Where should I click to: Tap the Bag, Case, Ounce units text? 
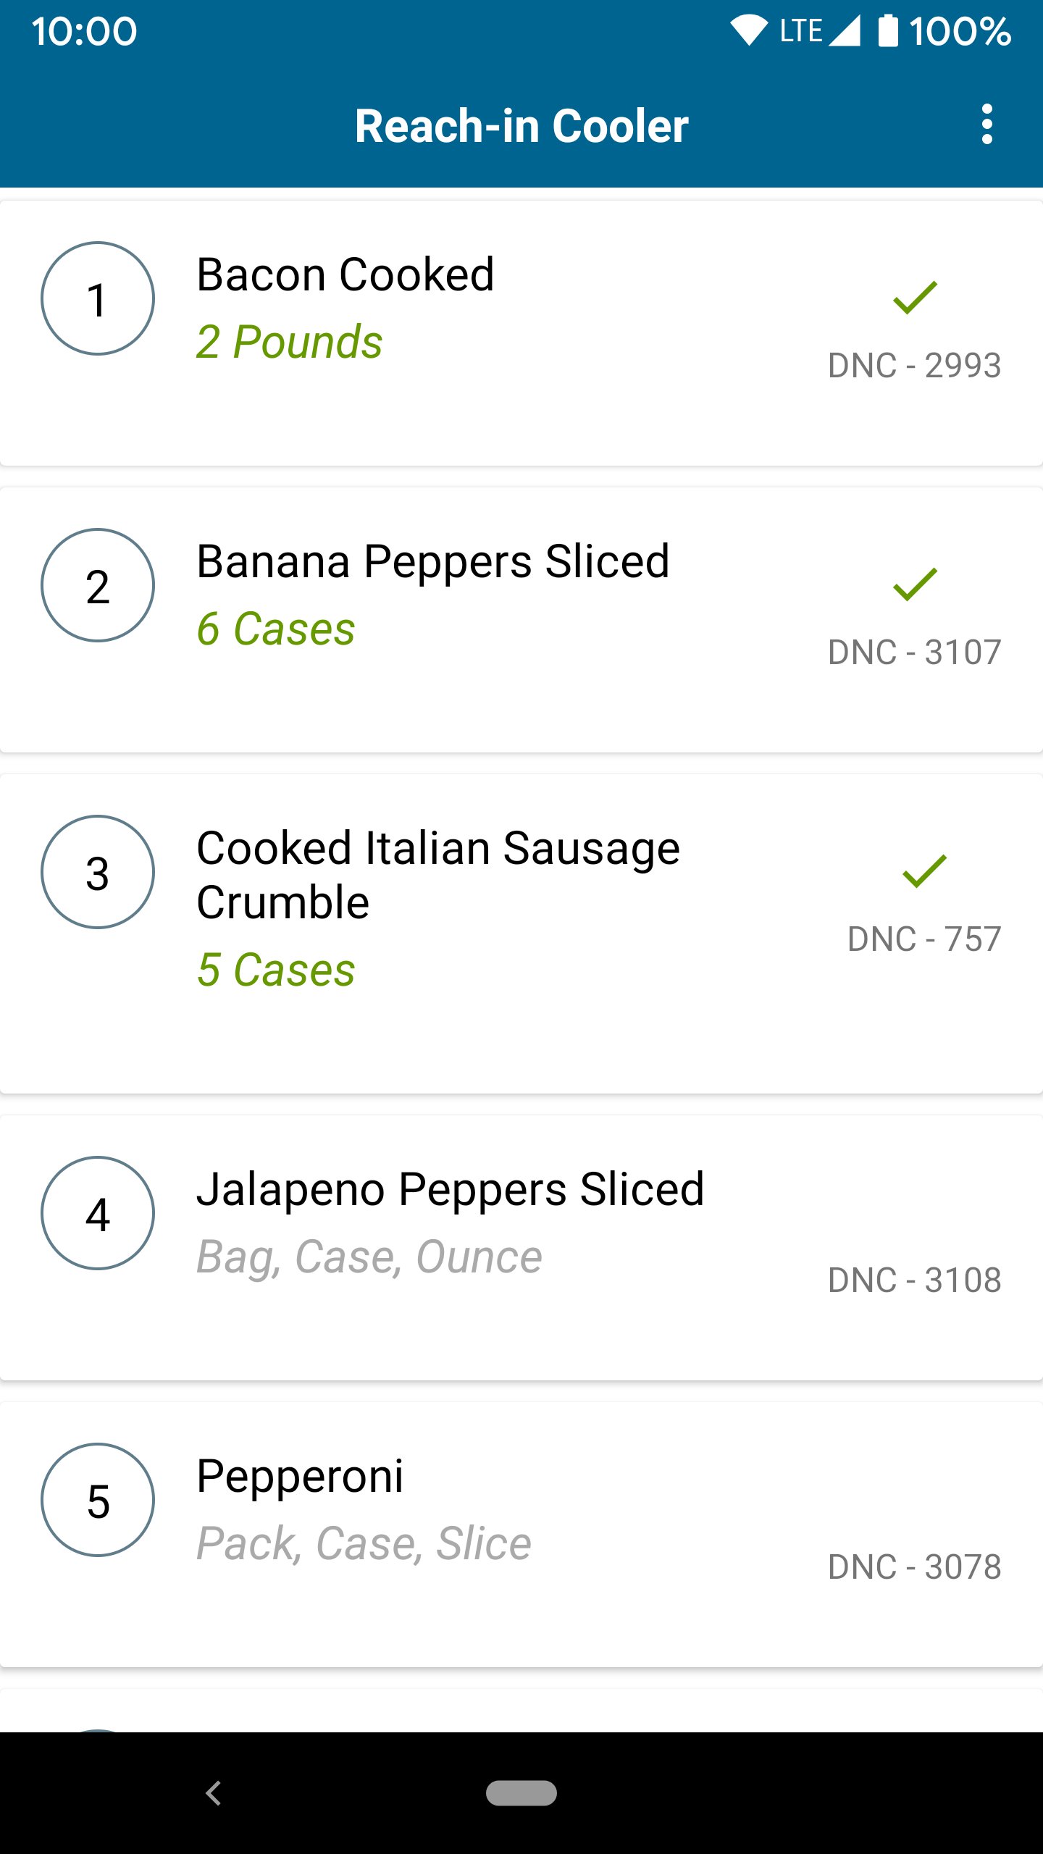369,1257
